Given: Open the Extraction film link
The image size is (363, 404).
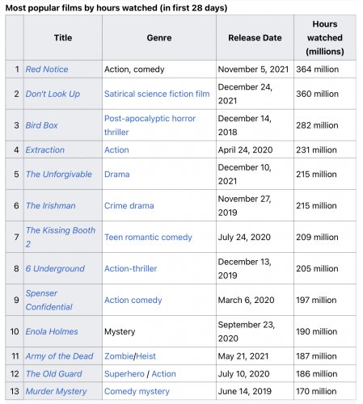Looking at the screenshot, I should click(45, 149).
